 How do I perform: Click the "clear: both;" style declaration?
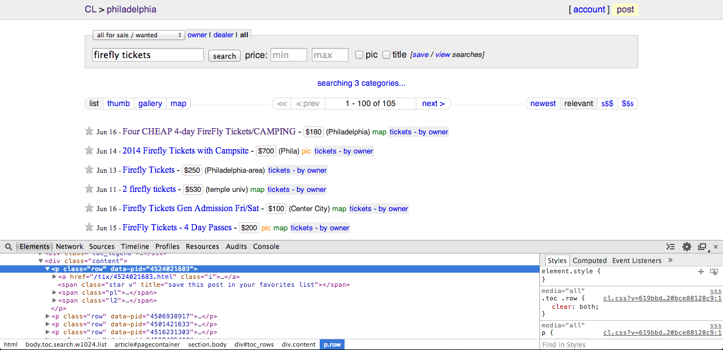(575, 307)
